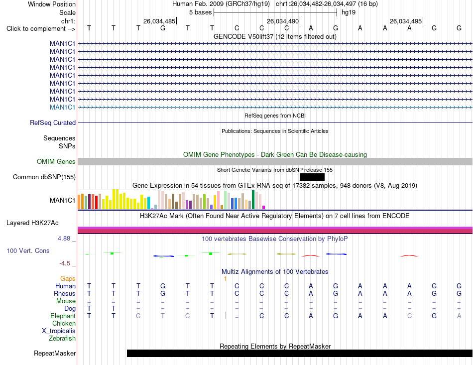Click the Layered H3K27Ac track label
This screenshot has width=473, height=365.
32,223
